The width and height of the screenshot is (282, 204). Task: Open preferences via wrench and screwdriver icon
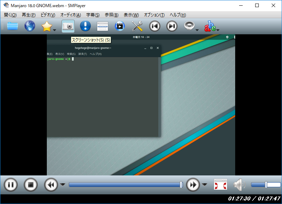pos(137,26)
